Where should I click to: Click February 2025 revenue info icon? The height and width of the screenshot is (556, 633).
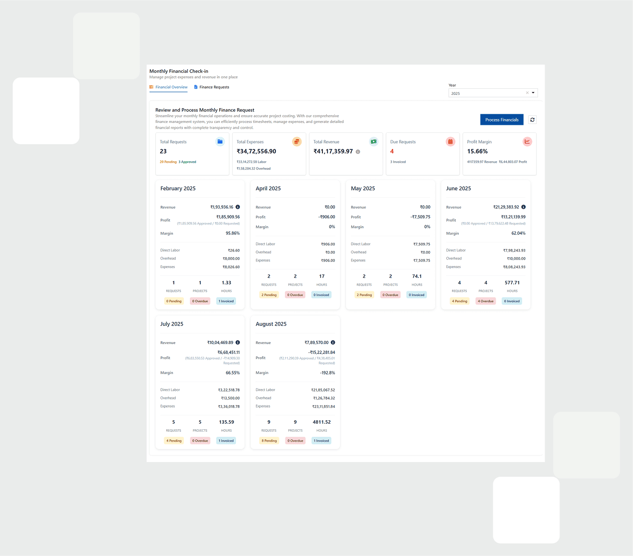pos(238,207)
